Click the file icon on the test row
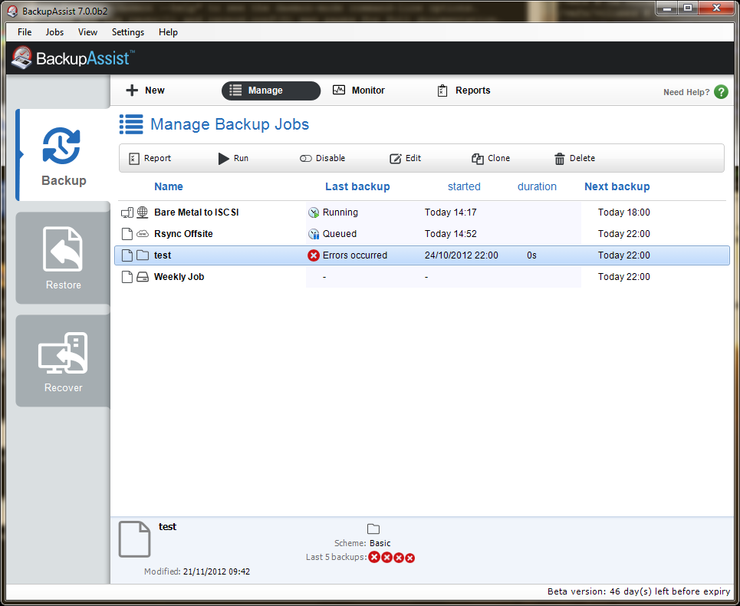 127,255
